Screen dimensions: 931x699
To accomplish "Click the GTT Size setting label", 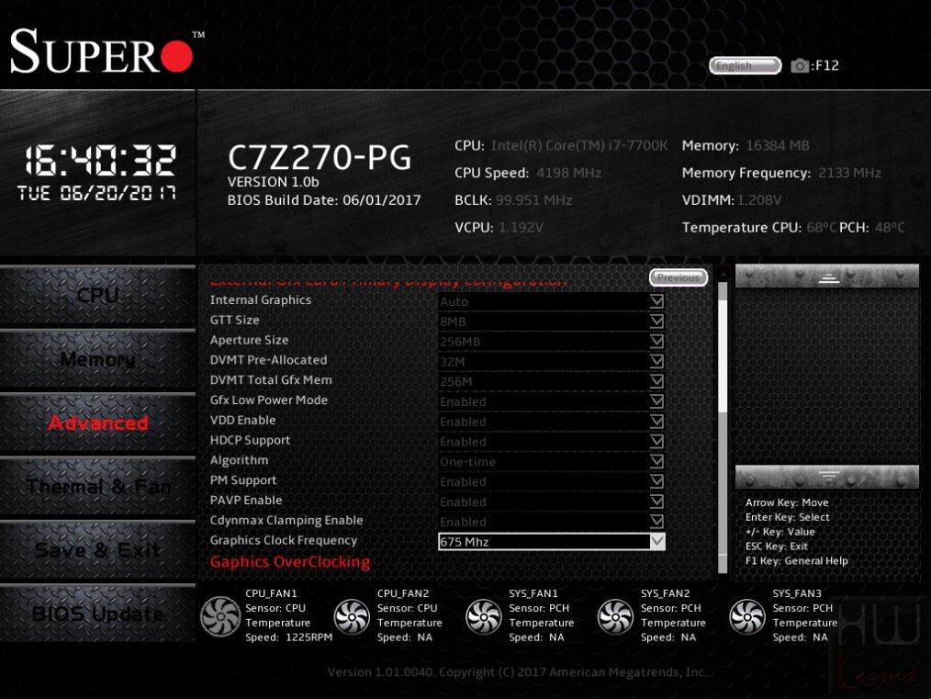I will click(x=234, y=320).
